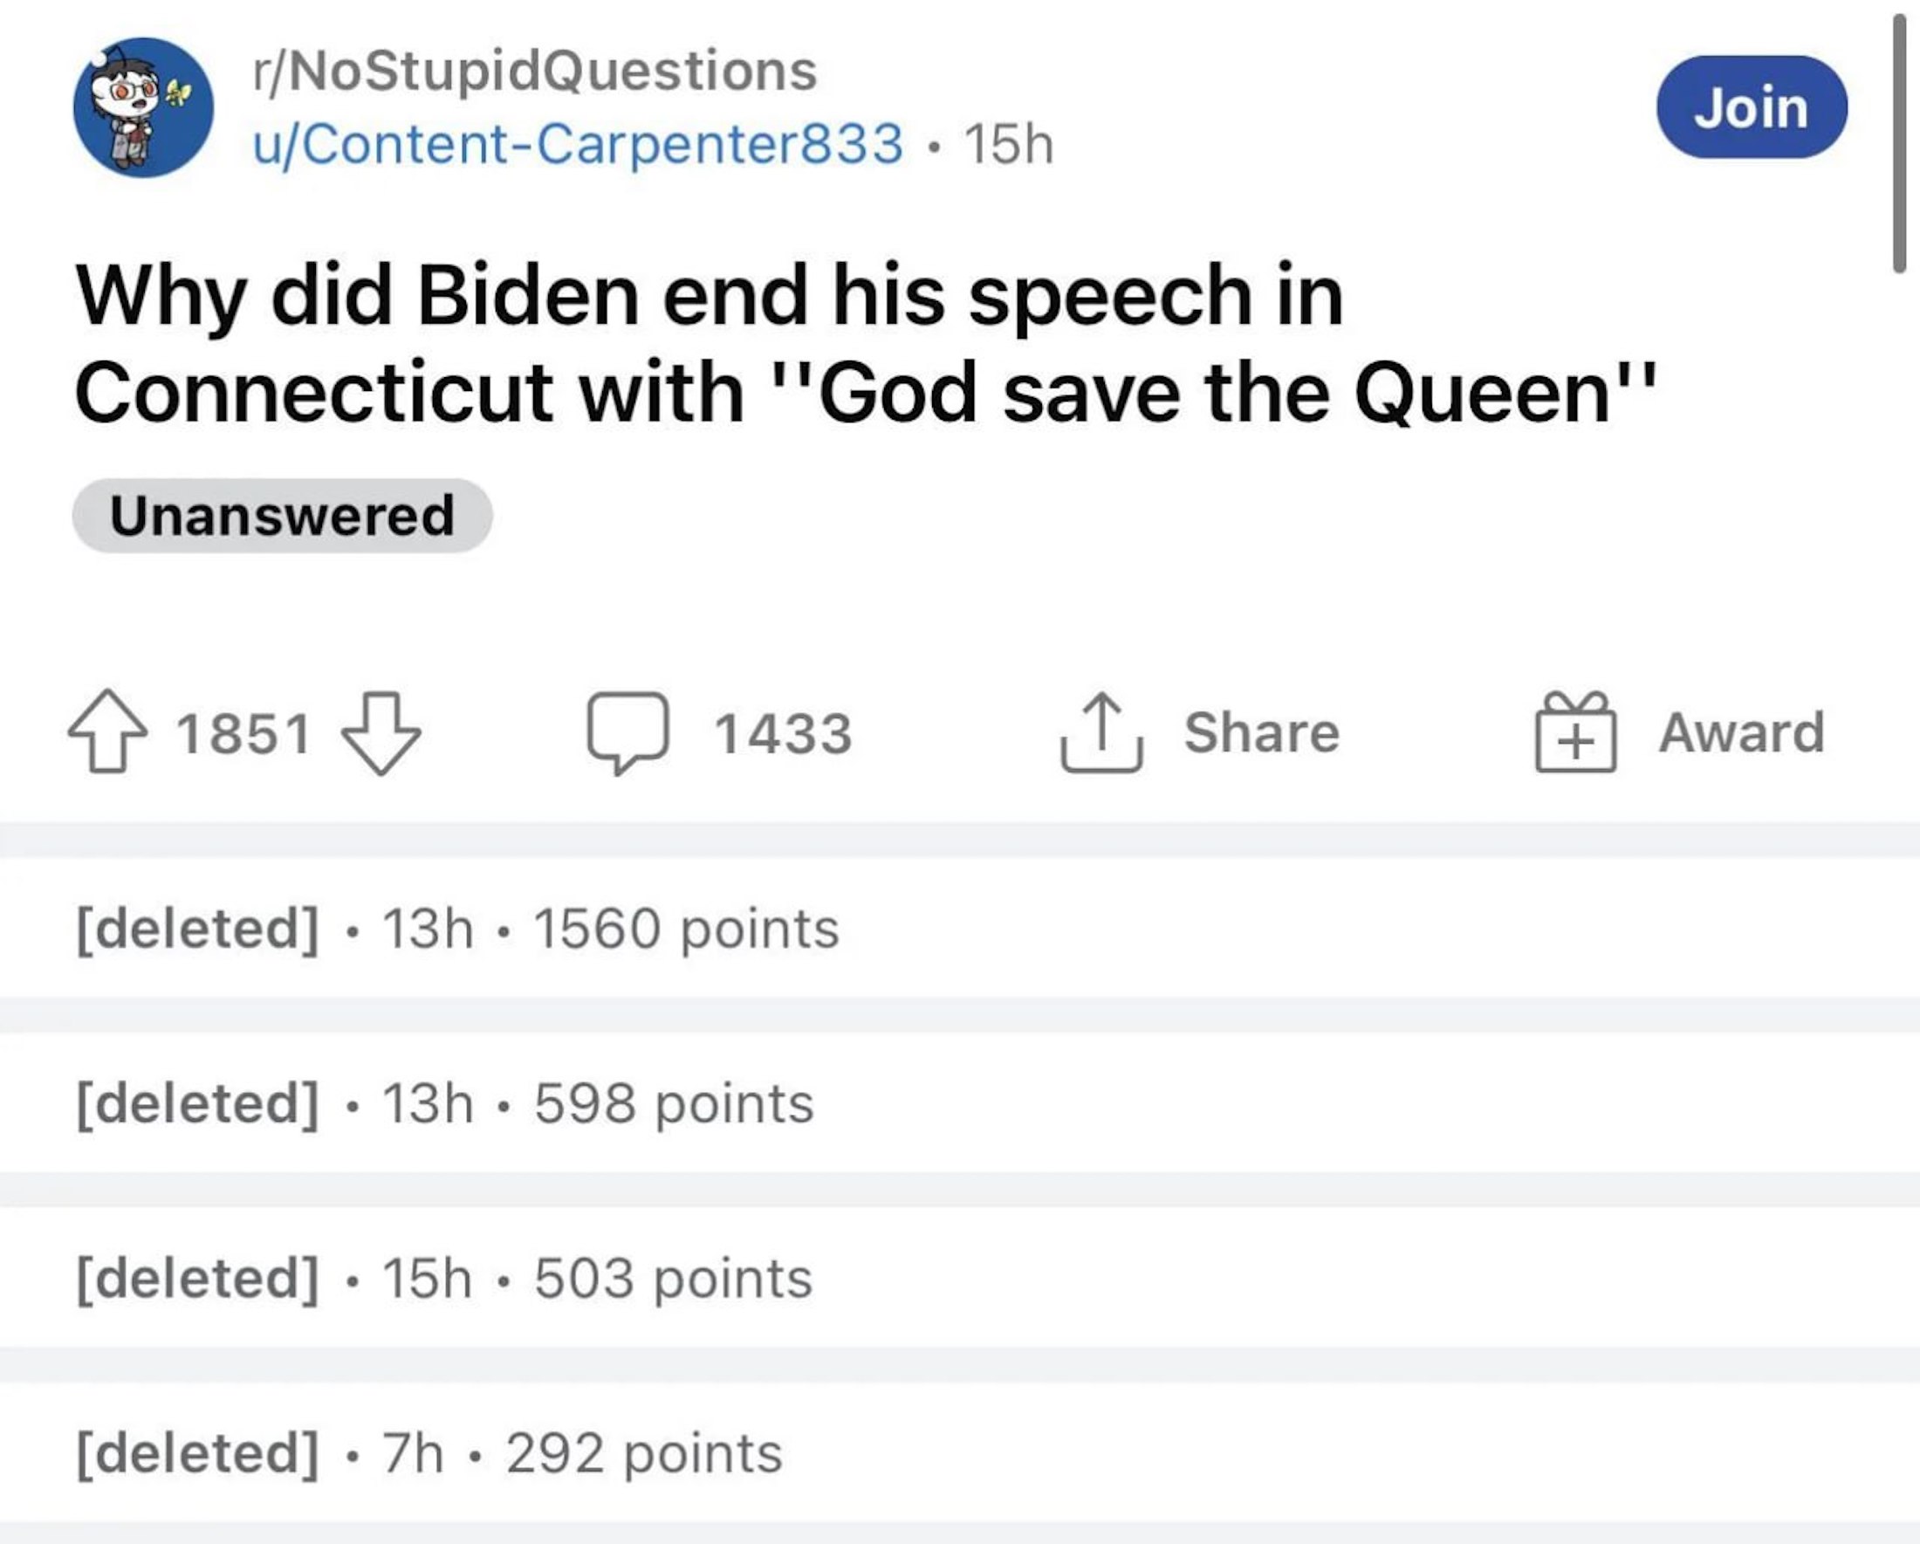Click the 1851 vote score

tap(243, 734)
